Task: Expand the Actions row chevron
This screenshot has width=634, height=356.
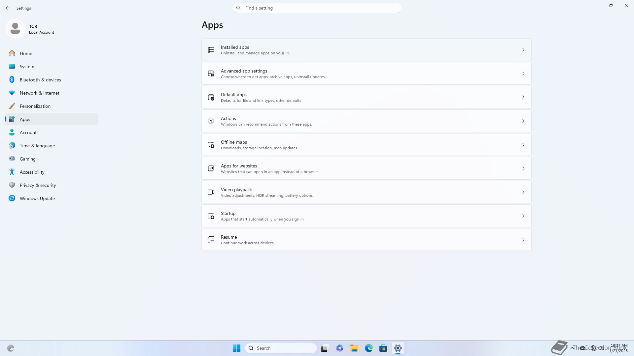Action: 523,121
